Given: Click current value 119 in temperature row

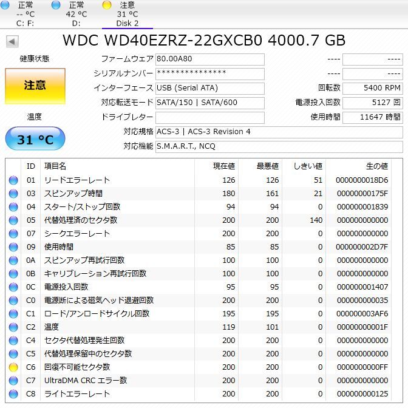Looking at the screenshot, I should 229,327.
